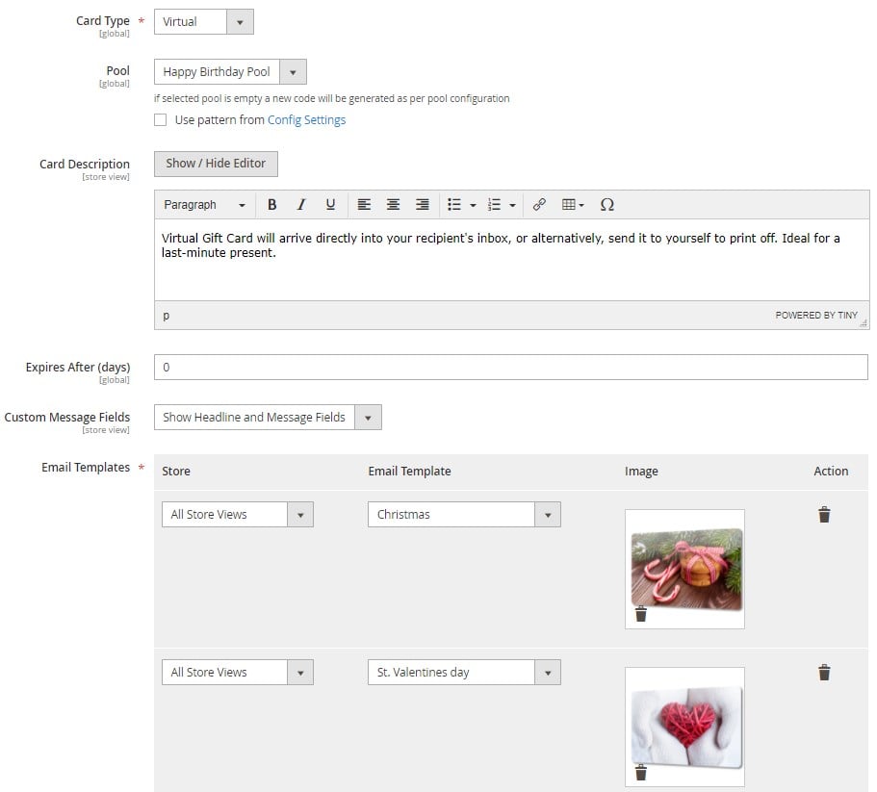Open bullet list style options arrow
877x792 pixels.
(474, 205)
